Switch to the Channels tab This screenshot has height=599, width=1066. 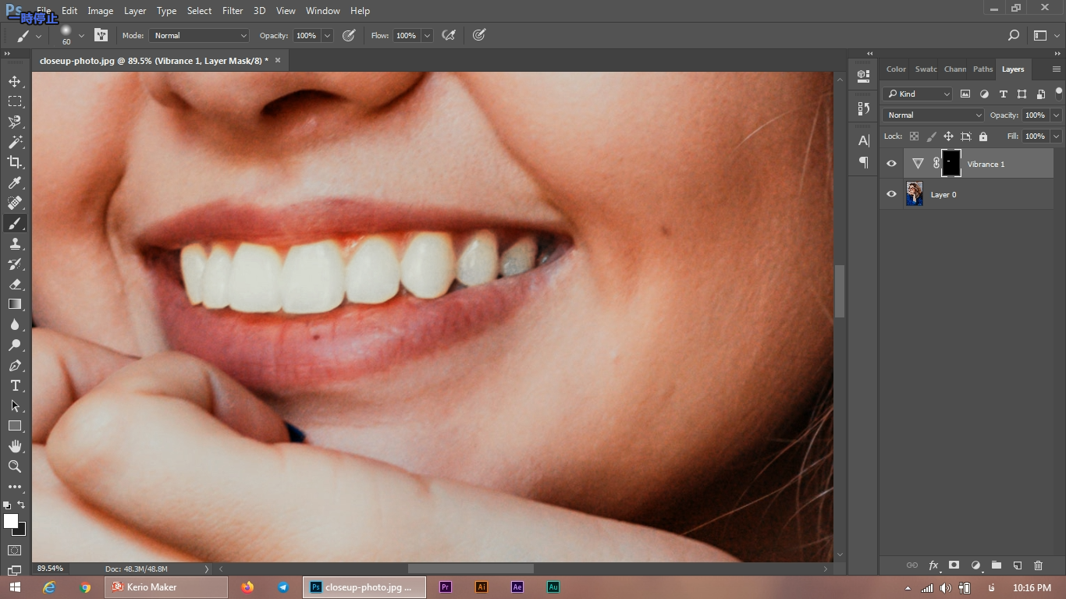[x=955, y=69]
